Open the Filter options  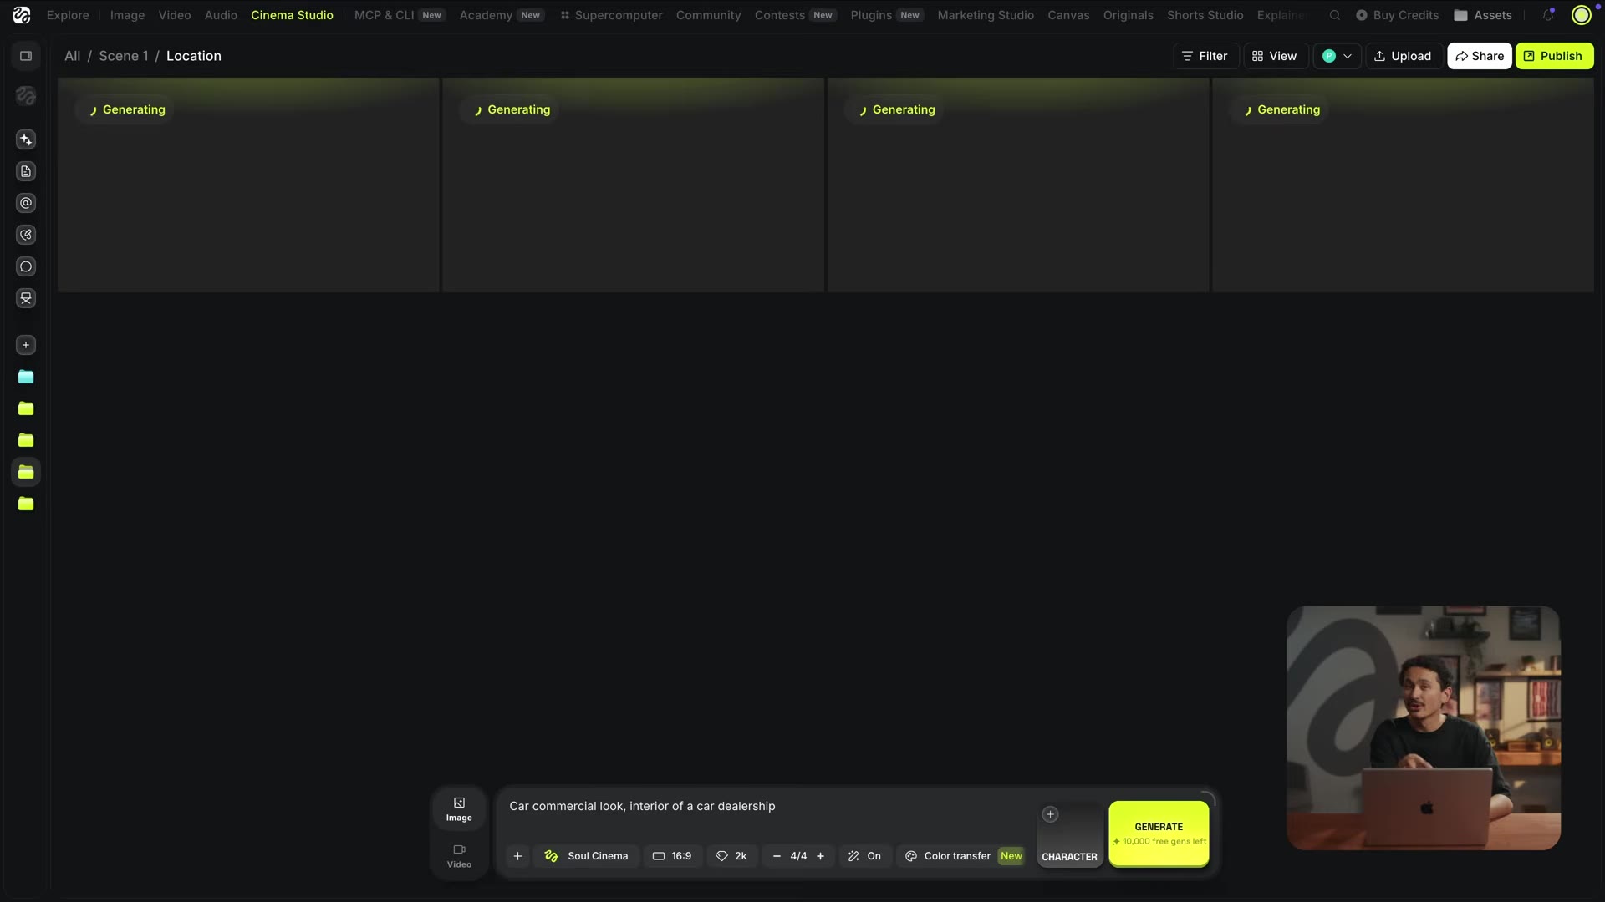1205,56
